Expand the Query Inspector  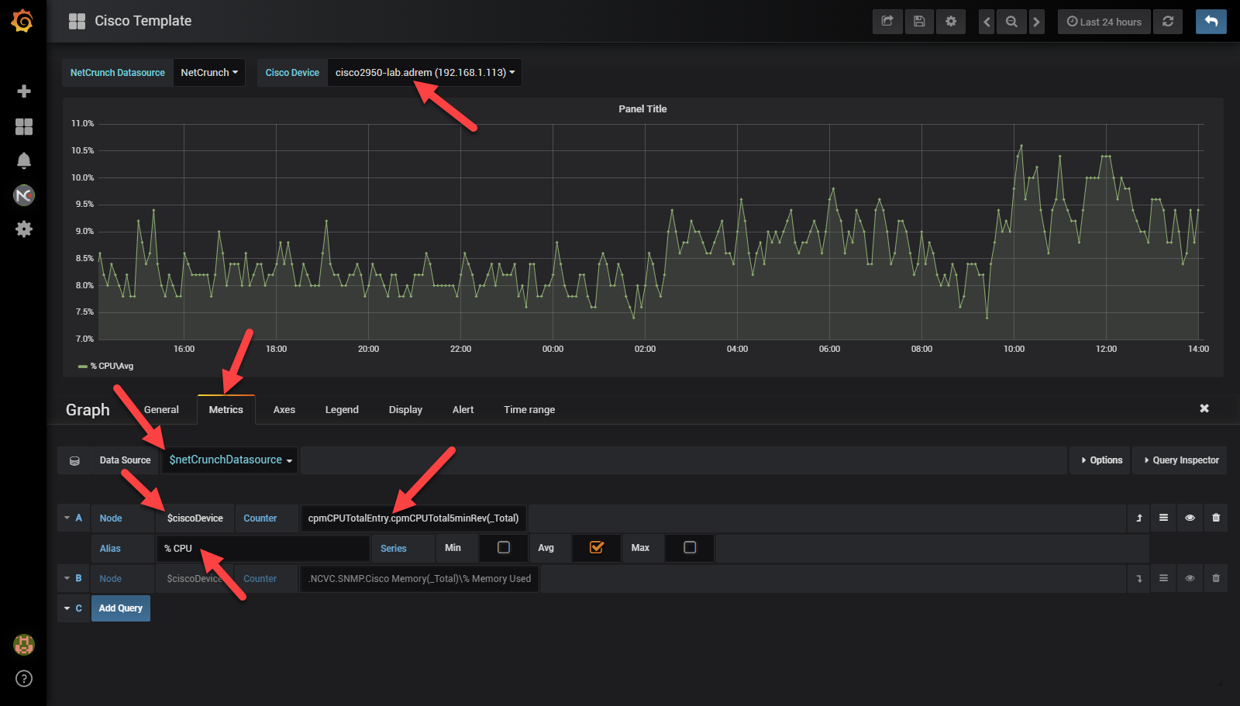pos(1181,460)
